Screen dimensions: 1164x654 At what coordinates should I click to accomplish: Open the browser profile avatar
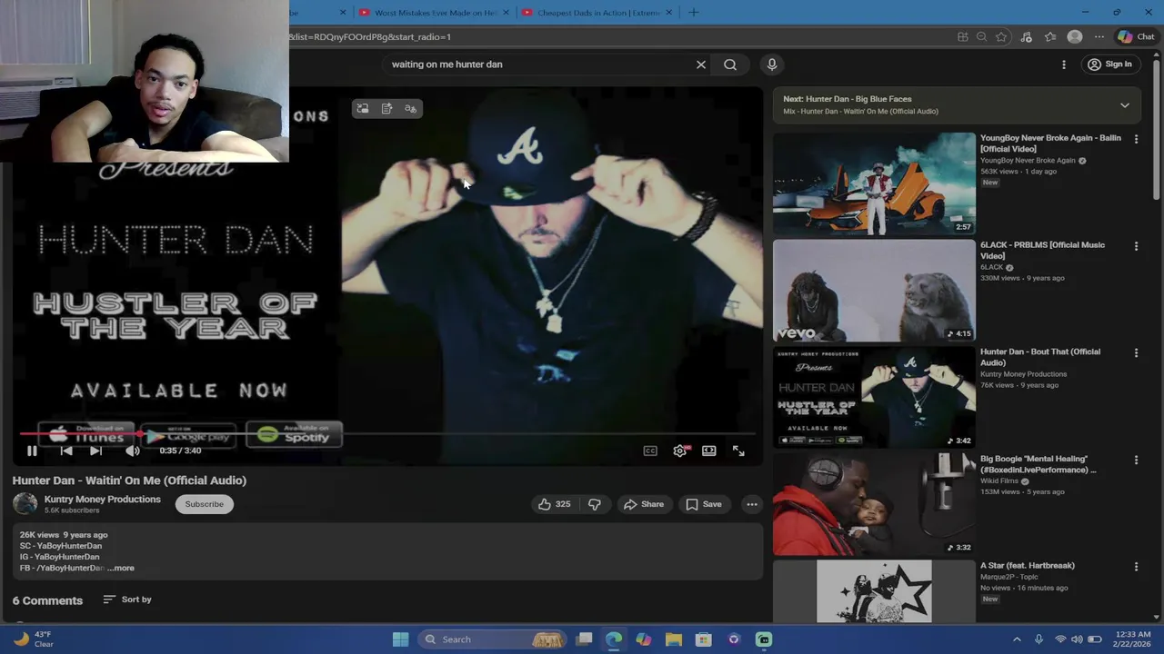click(1075, 37)
